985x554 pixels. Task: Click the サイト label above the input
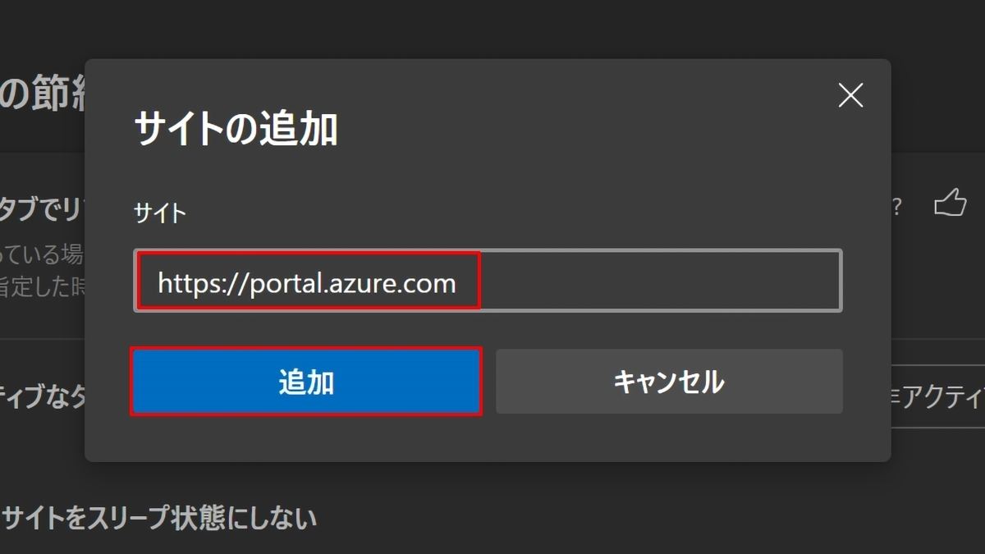coord(160,214)
